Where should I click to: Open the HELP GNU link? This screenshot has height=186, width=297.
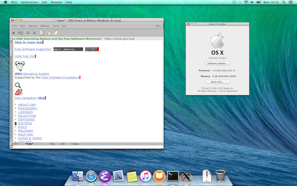(x=25, y=135)
